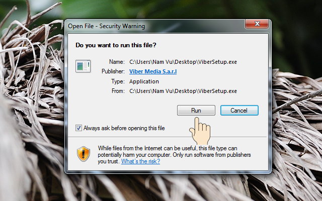Click the ViberSetup.exe path beside Name
The height and width of the screenshot is (201, 322).
click(x=183, y=62)
